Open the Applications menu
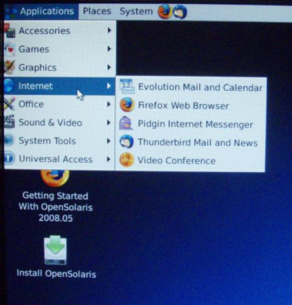The width and height of the screenshot is (292, 305). 41,11
